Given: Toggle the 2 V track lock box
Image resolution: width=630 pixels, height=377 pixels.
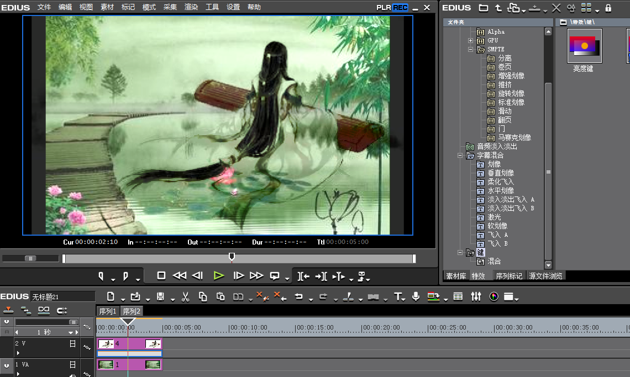Looking at the screenshot, I should point(72,343).
